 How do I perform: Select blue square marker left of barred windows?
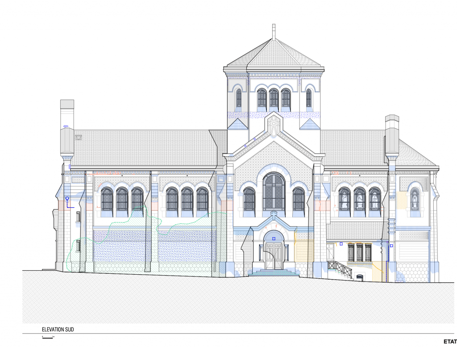(x=341, y=244)
